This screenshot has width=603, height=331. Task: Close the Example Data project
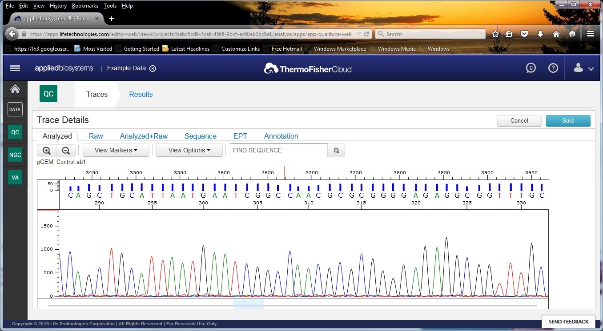(153, 68)
